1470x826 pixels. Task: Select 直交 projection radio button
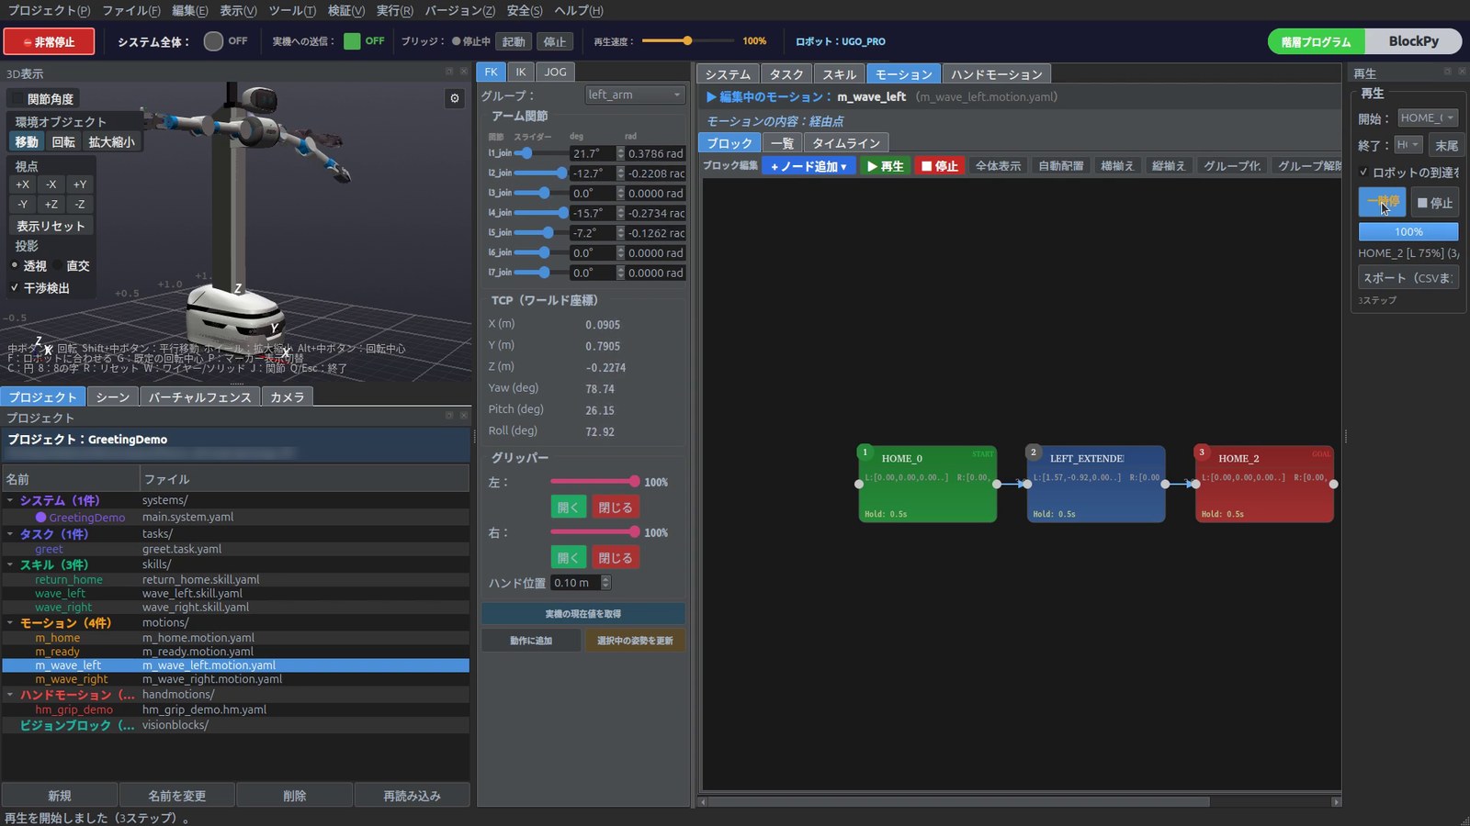(x=57, y=265)
